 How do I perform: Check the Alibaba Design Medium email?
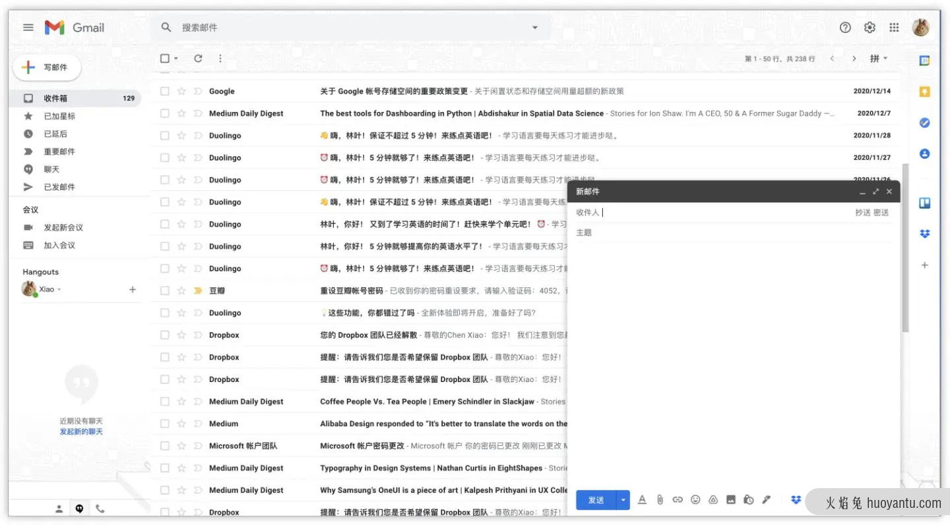165,424
